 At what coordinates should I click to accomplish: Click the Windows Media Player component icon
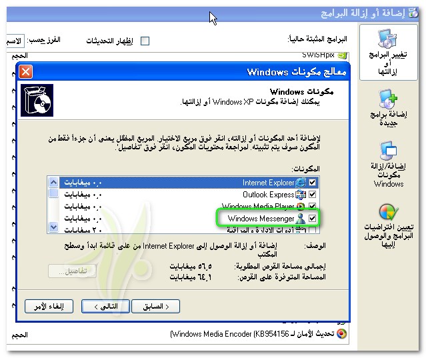(x=301, y=206)
